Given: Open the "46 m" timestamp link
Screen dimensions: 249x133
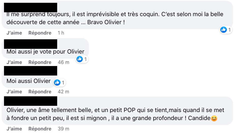Looking at the screenshot, I should click(64, 62).
